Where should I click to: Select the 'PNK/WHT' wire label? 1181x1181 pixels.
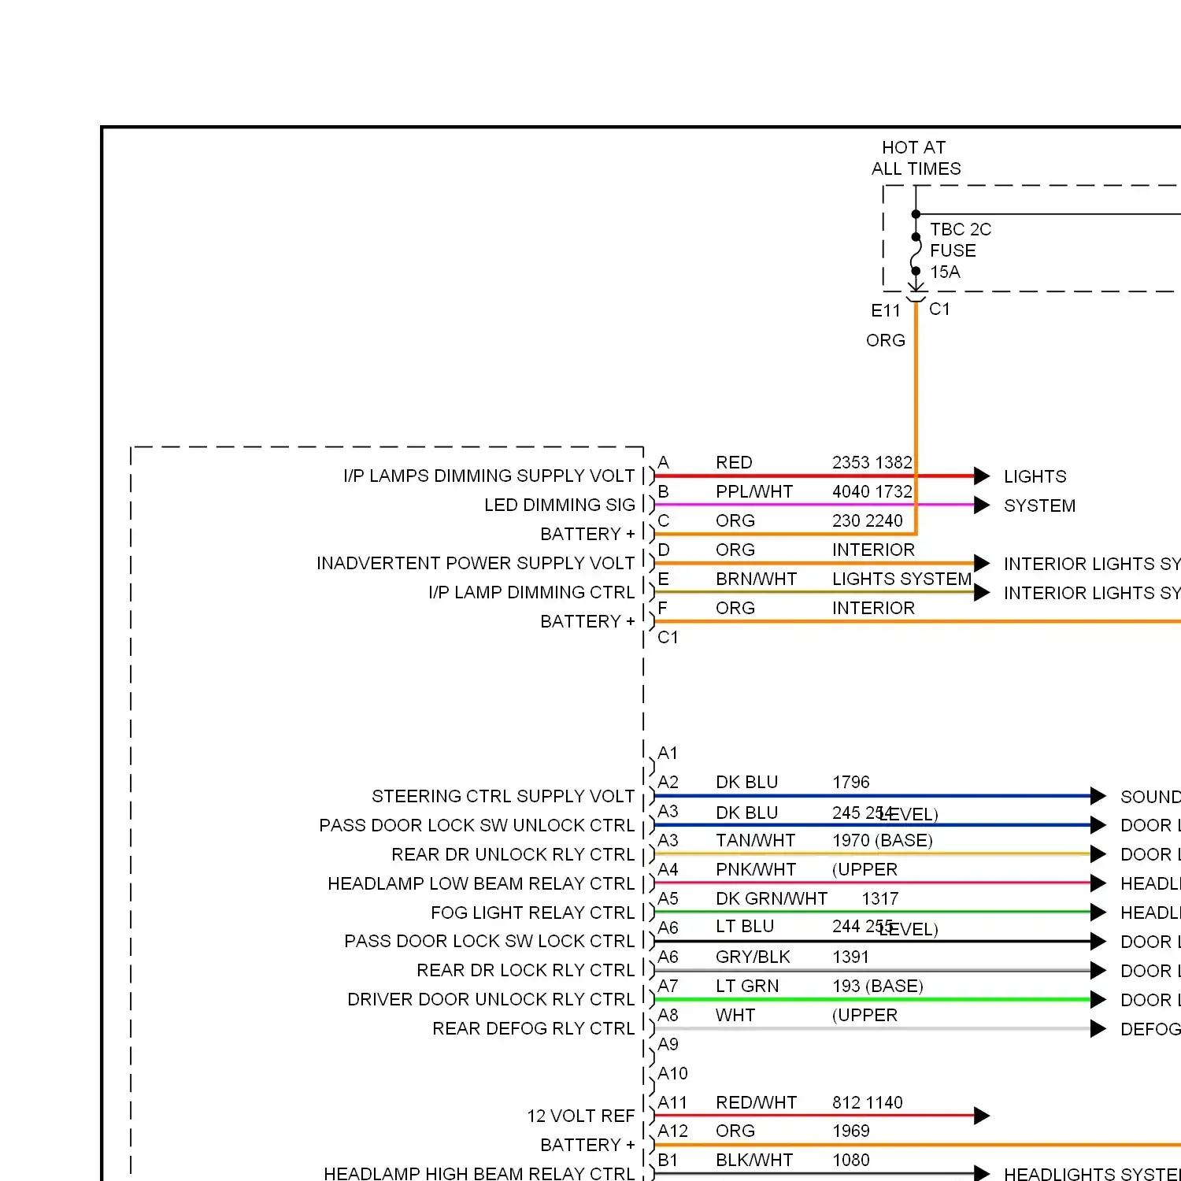click(x=756, y=869)
